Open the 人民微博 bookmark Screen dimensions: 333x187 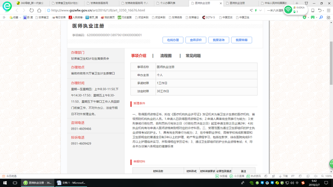pyautogui.click(x=76, y=18)
